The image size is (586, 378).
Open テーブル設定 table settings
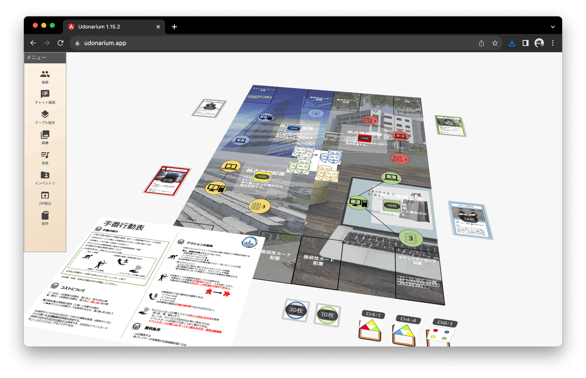point(45,117)
